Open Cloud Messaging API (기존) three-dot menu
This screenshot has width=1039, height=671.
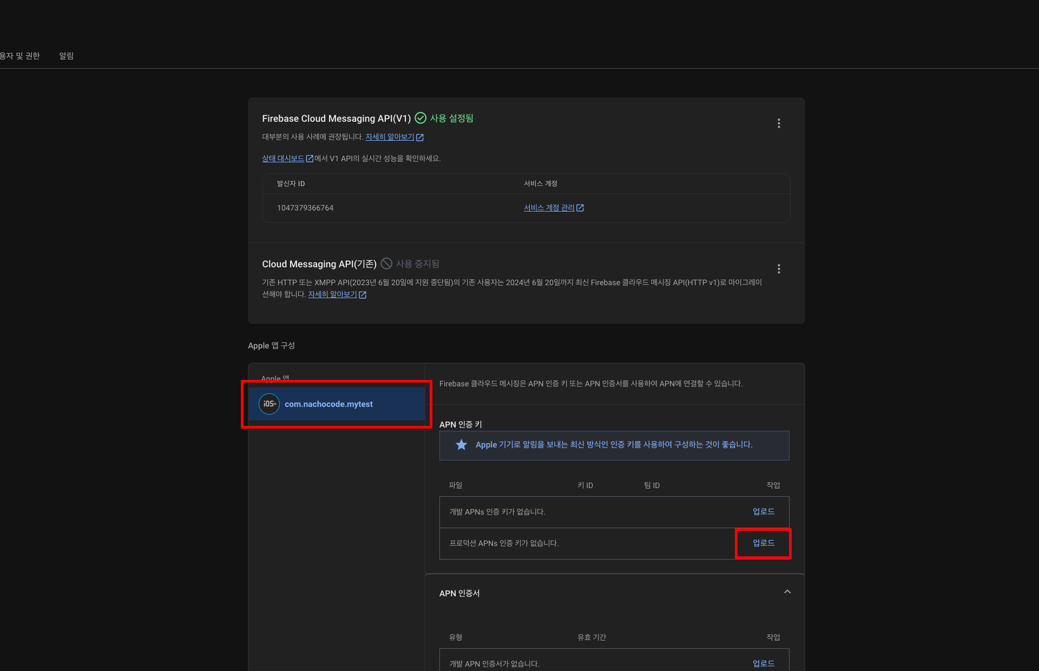pos(779,269)
